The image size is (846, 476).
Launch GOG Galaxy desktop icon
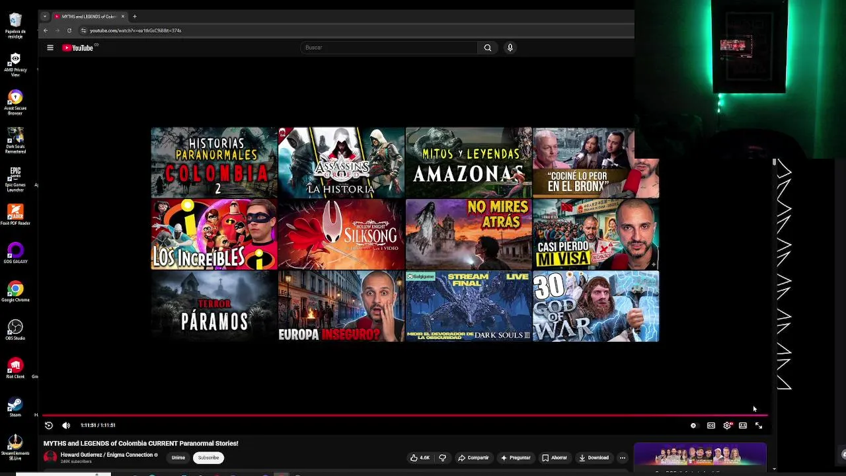coord(15,253)
